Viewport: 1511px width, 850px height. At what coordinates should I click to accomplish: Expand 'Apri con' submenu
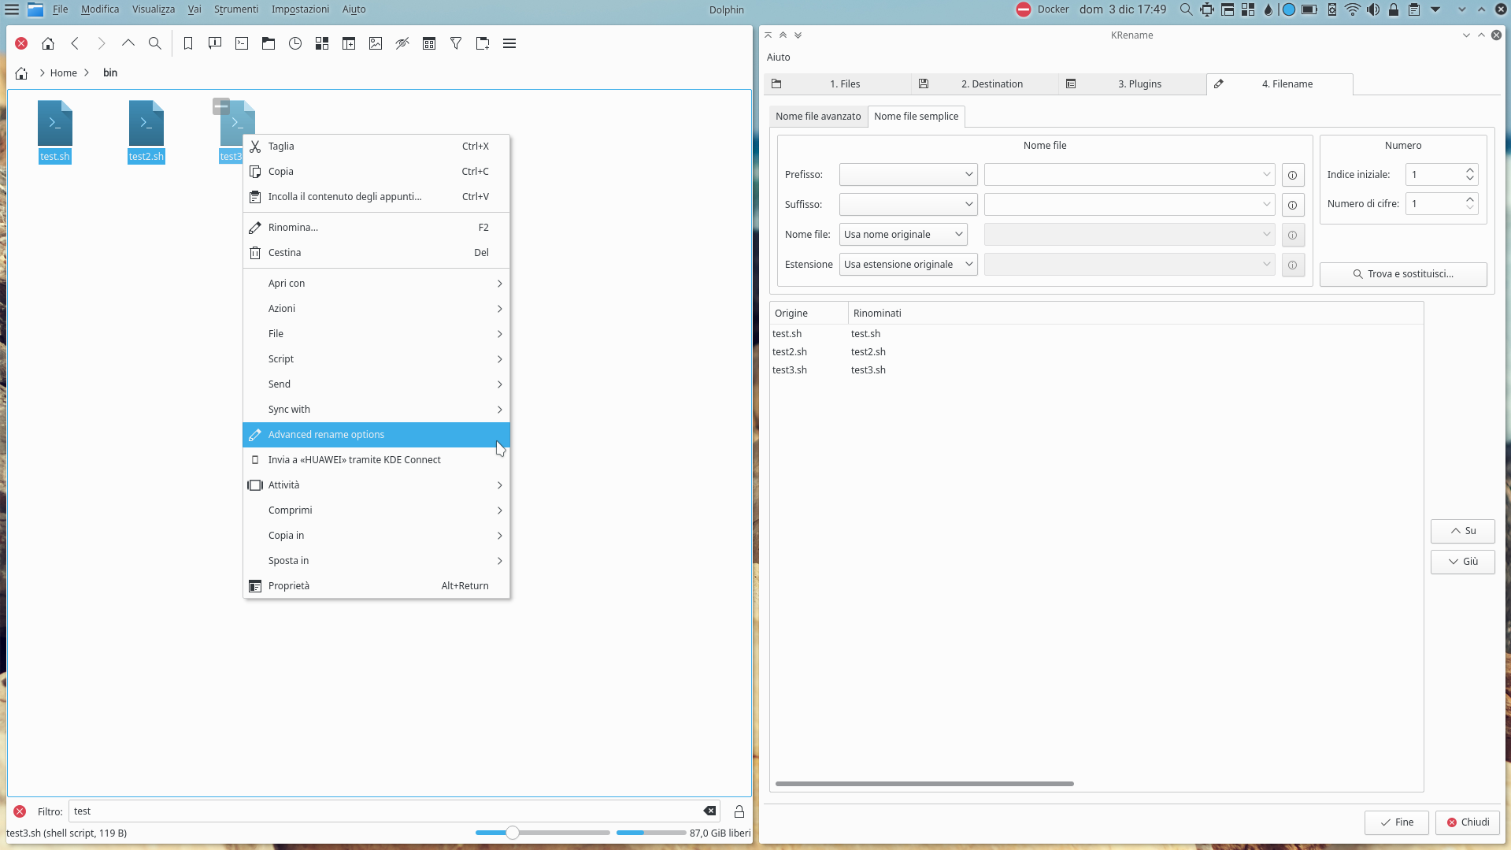(376, 284)
